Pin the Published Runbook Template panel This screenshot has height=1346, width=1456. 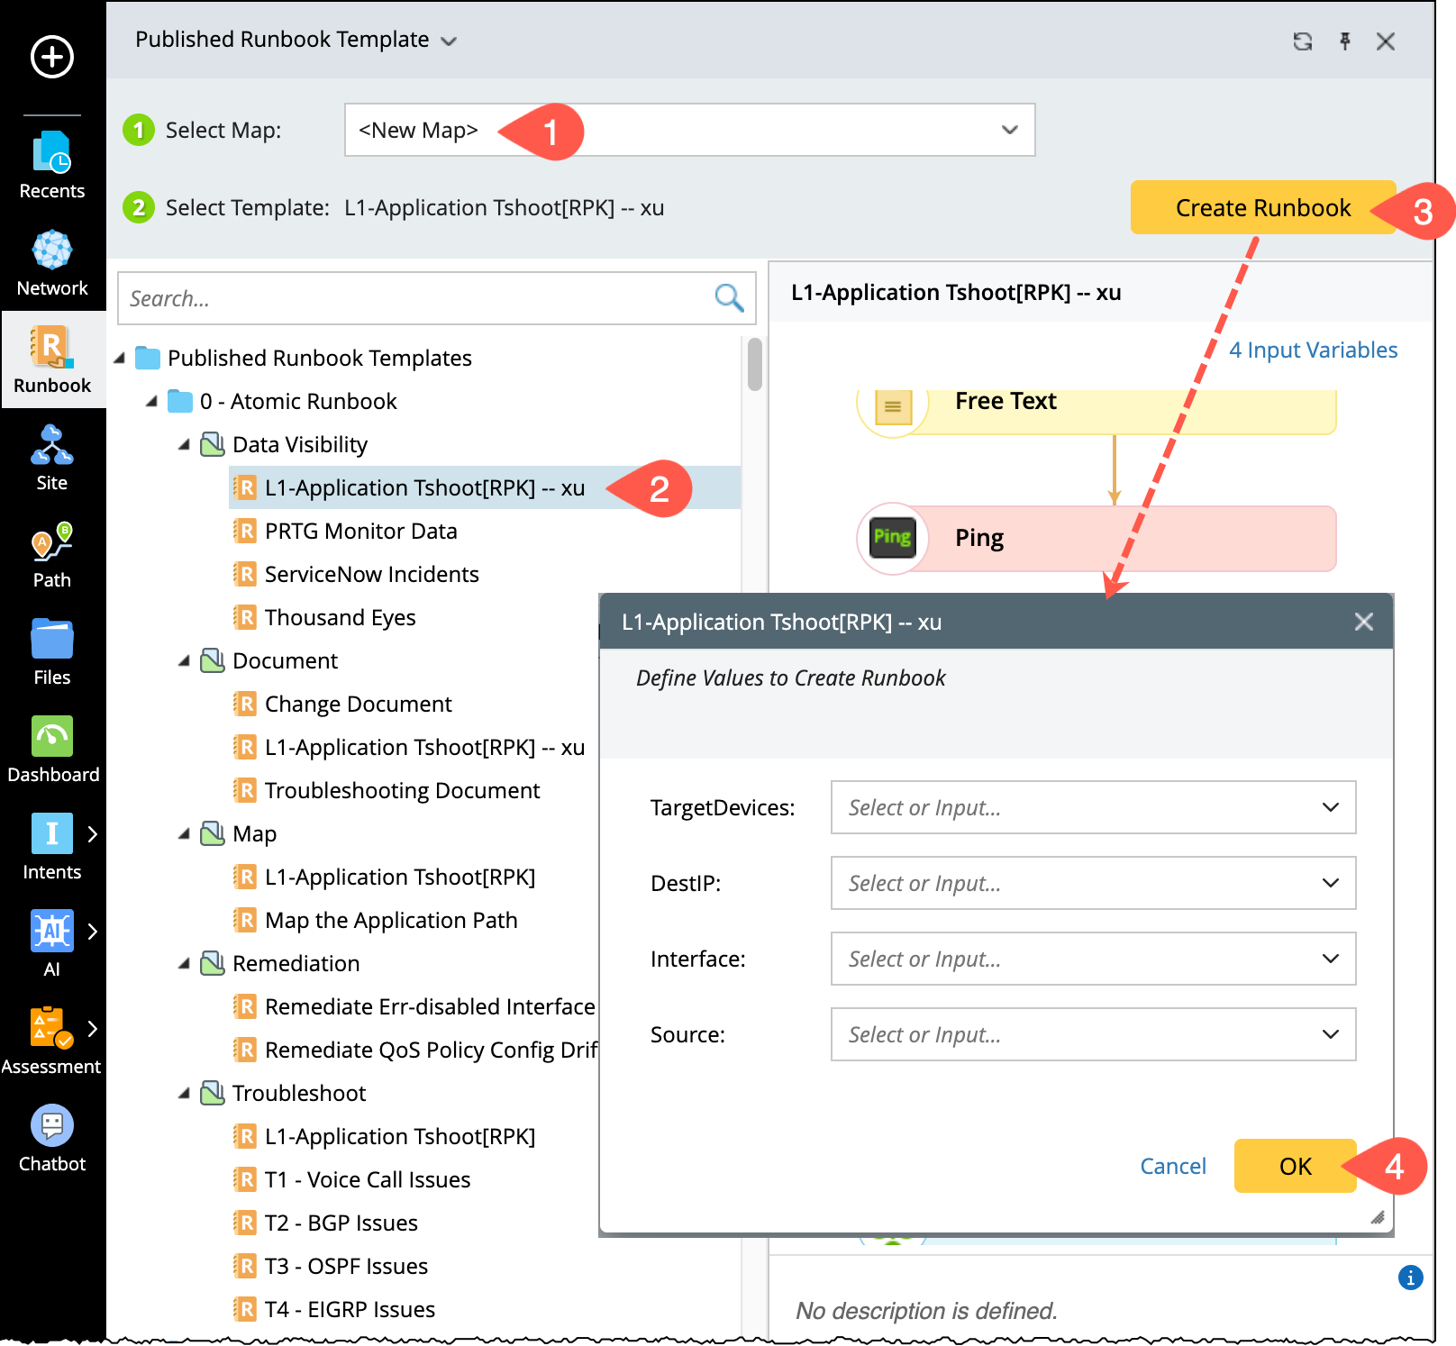pos(1344,41)
